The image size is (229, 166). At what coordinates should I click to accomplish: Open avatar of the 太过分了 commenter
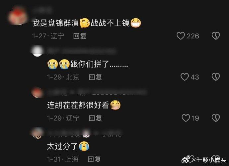click(37, 133)
